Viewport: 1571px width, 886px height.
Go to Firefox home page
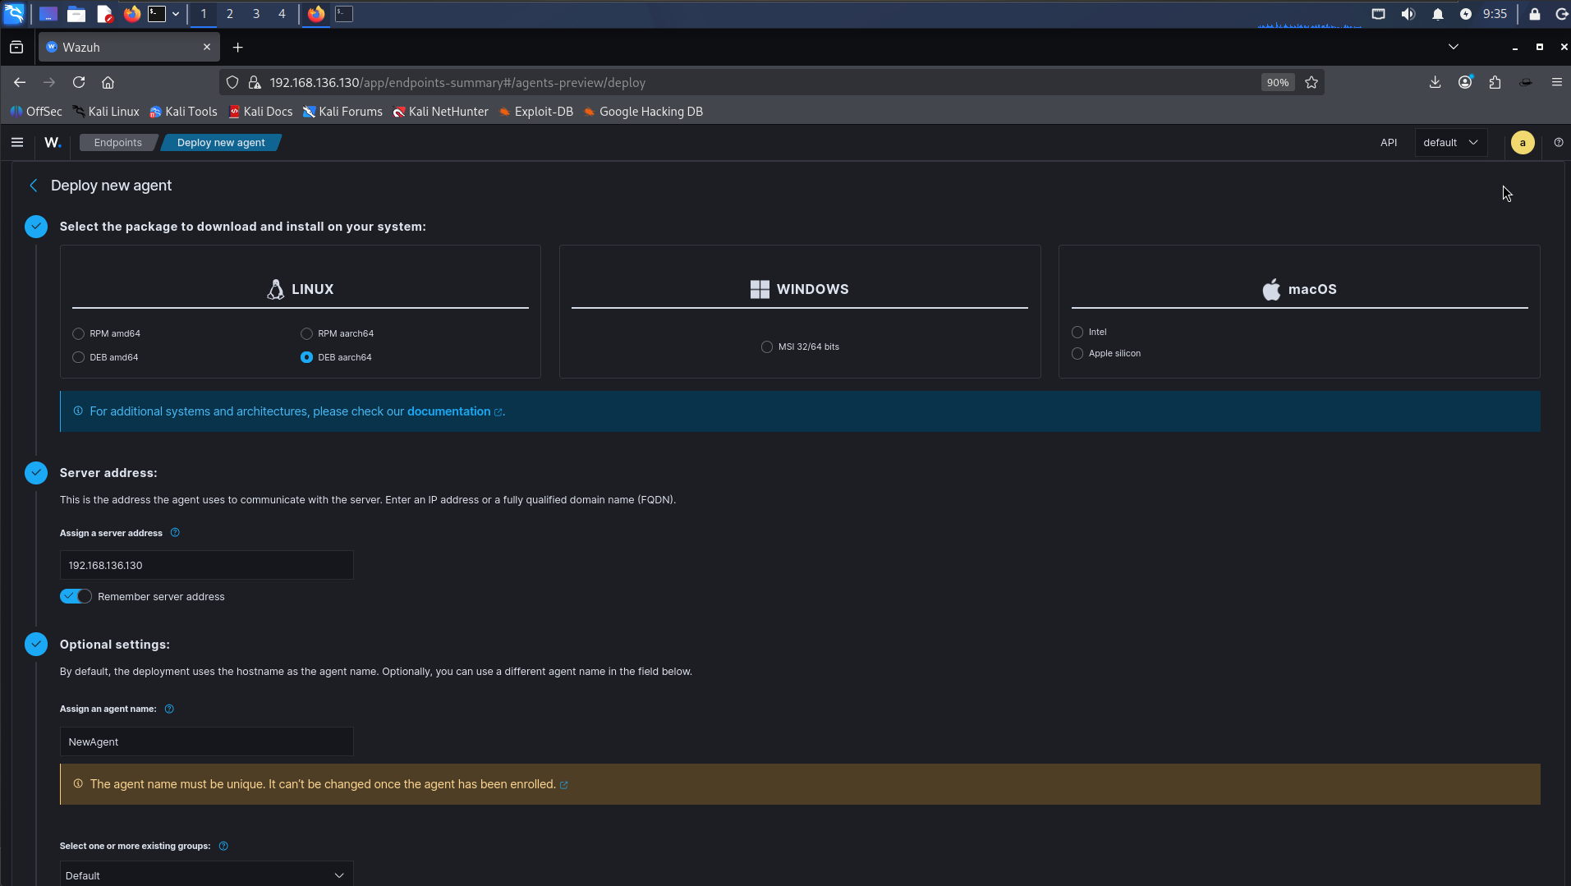108,82
